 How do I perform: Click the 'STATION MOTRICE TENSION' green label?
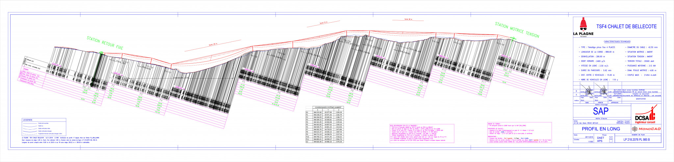point(517,30)
